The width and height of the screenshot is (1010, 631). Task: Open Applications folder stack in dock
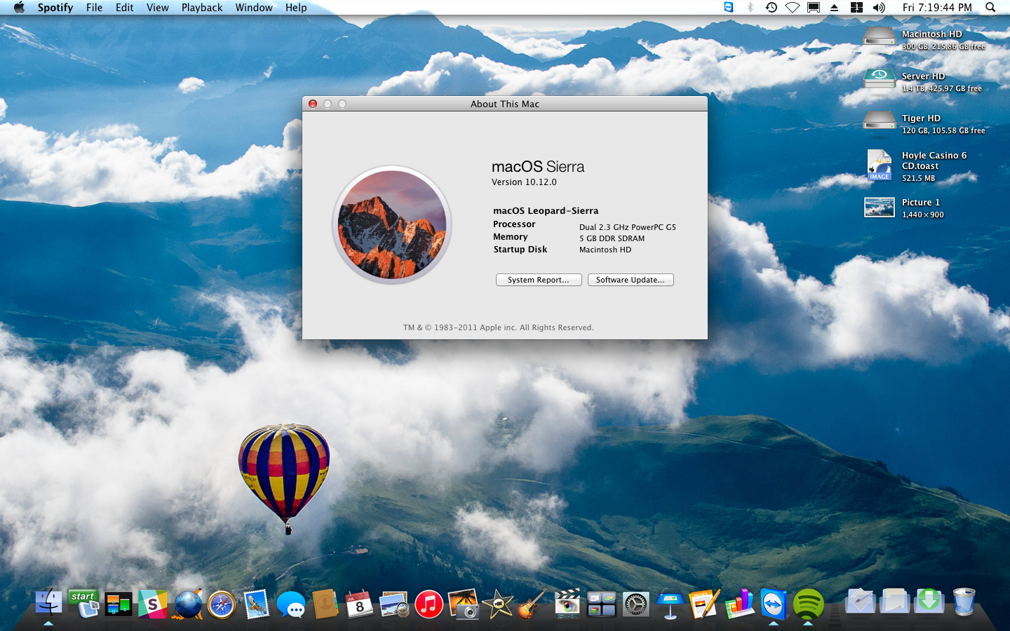(x=860, y=602)
